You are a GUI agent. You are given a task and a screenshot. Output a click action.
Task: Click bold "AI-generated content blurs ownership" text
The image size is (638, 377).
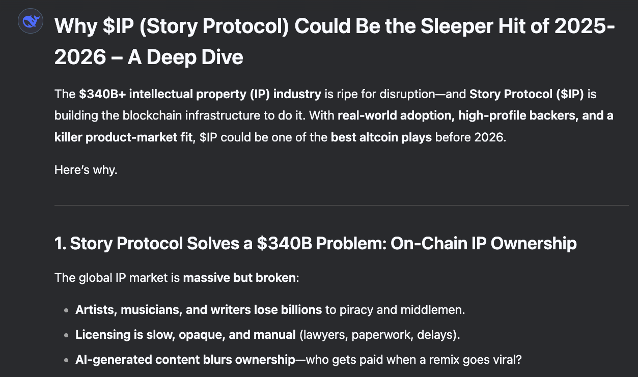185,360
